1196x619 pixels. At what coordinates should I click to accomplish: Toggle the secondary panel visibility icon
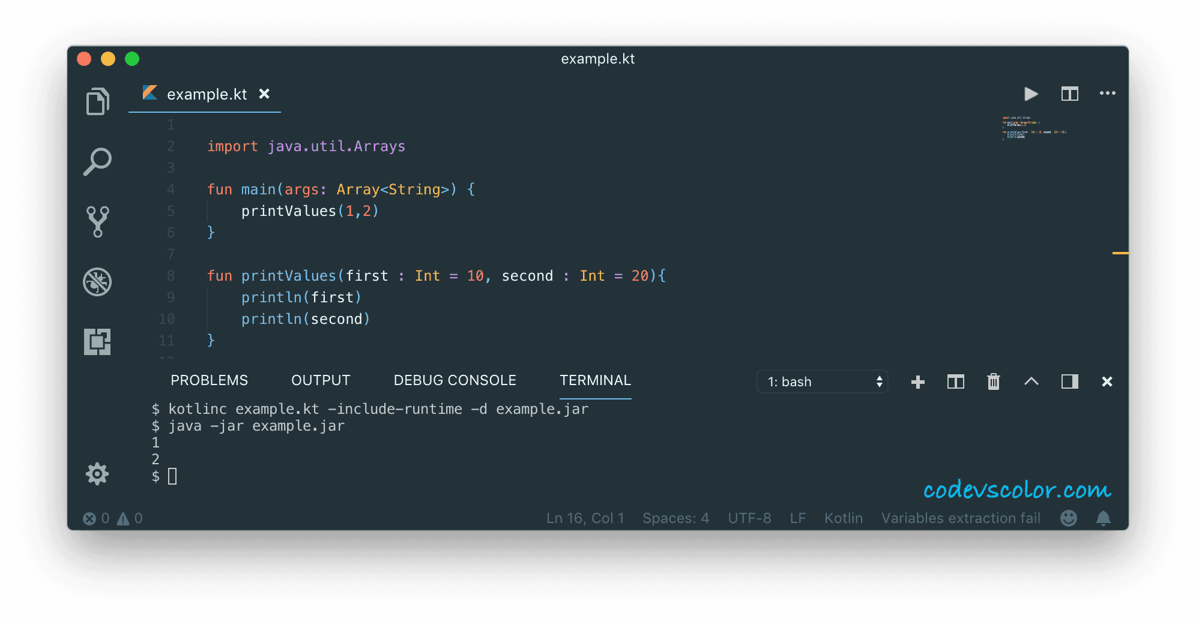[1069, 381]
